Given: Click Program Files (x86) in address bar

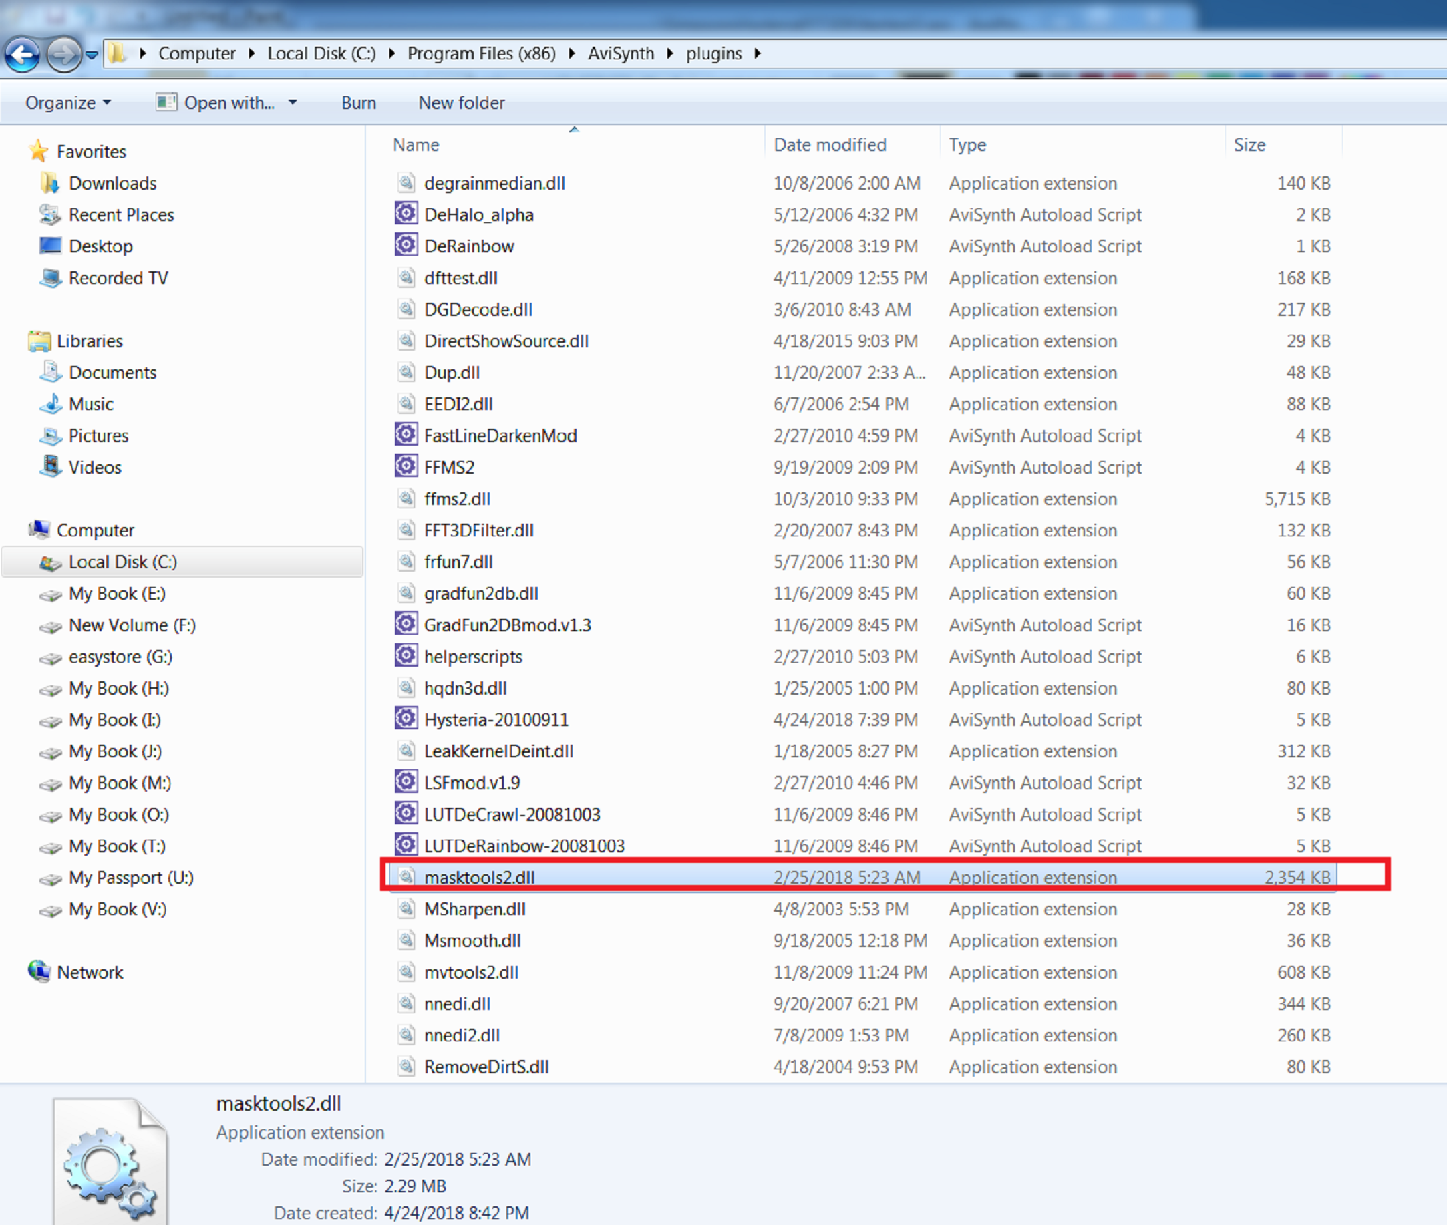Looking at the screenshot, I should tap(481, 53).
